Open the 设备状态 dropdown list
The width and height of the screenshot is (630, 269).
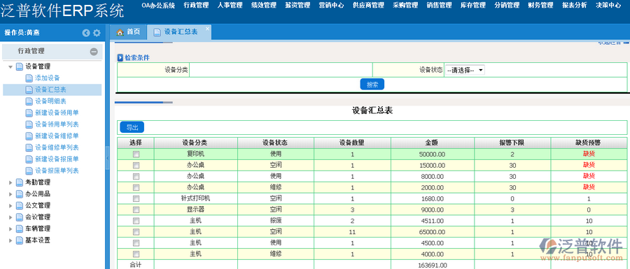[x=465, y=70]
